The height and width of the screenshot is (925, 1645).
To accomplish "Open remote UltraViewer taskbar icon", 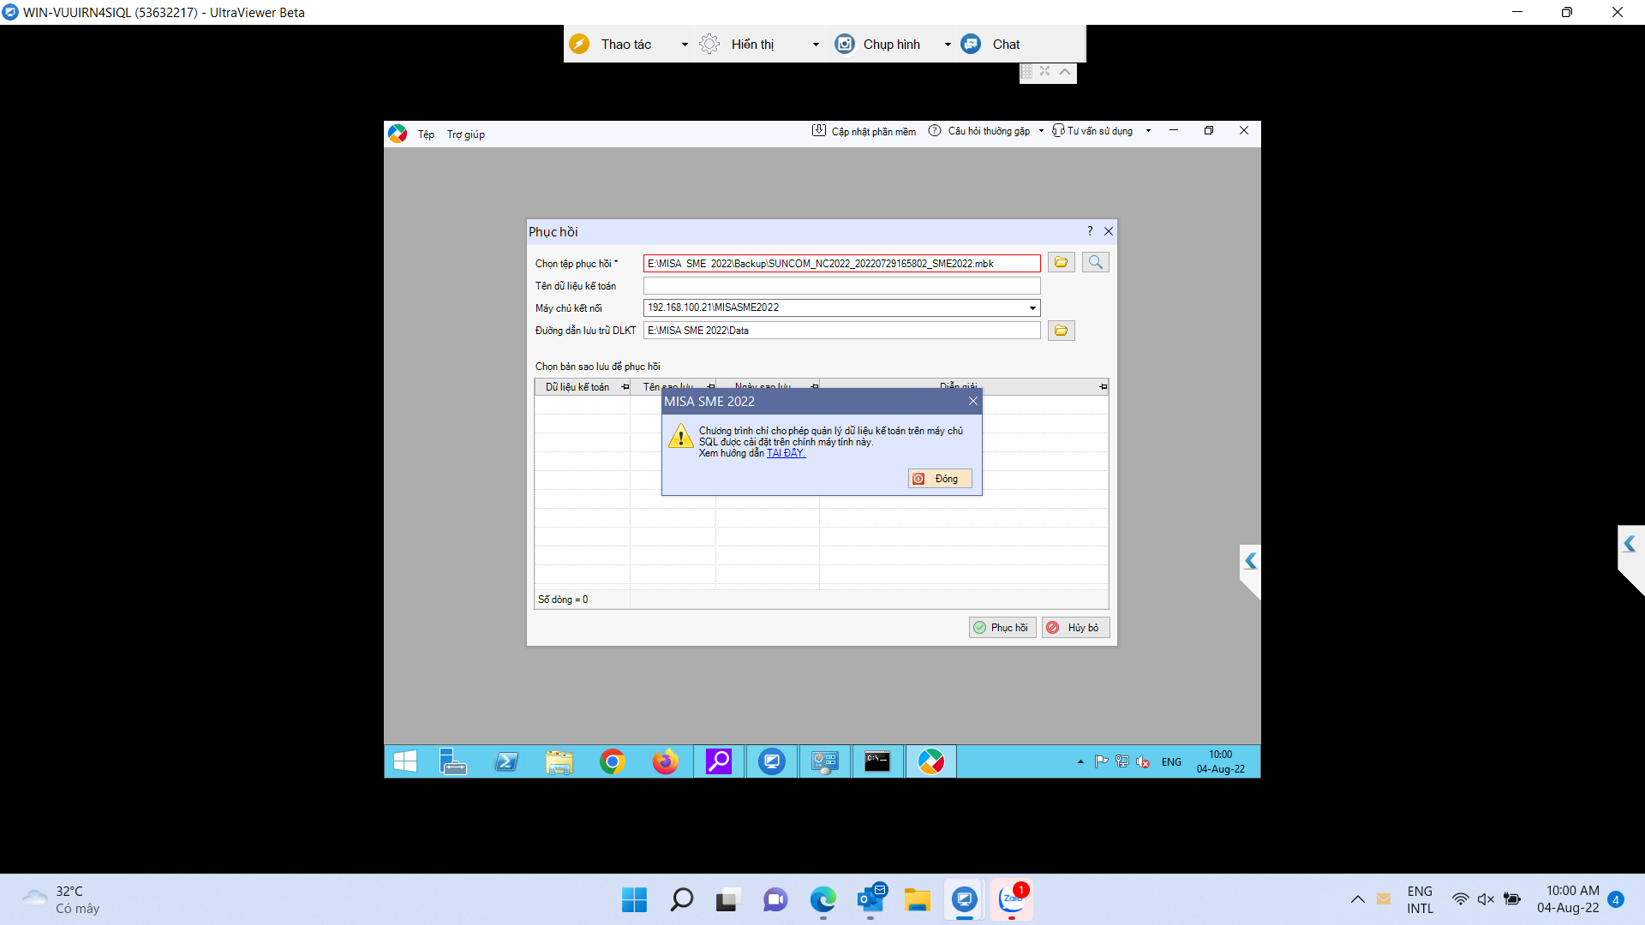I will [x=772, y=761].
